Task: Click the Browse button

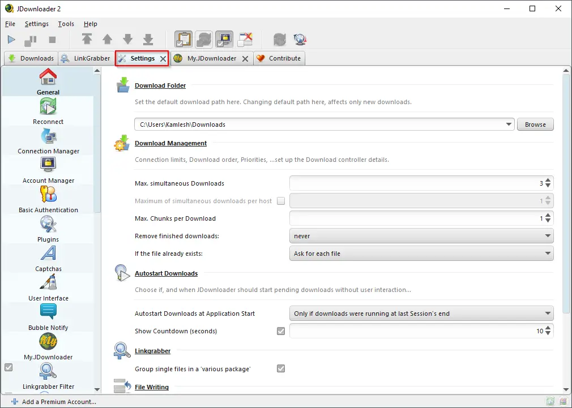Action: coord(535,124)
